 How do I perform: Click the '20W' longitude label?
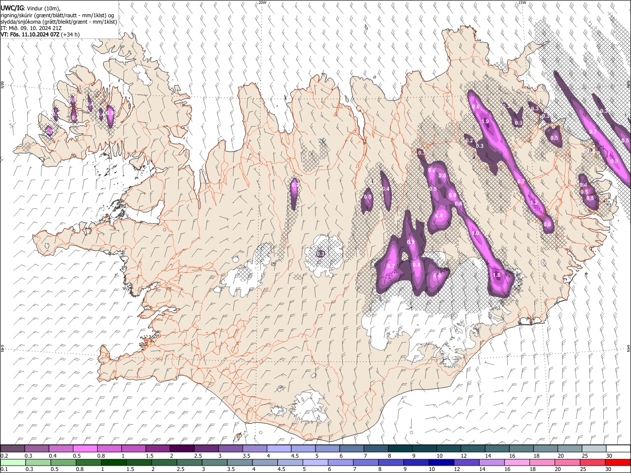(x=262, y=2)
